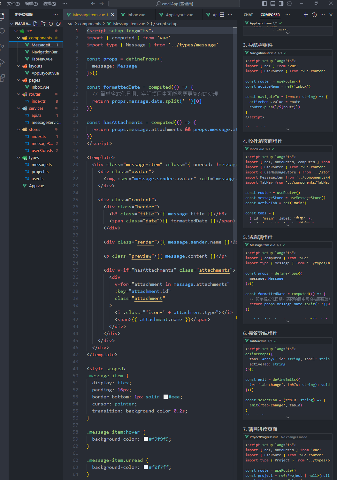The width and height of the screenshot is (337, 480).
Task: Open NavigationBar.vue in the file tree
Action: pyautogui.click(x=36, y=52)
